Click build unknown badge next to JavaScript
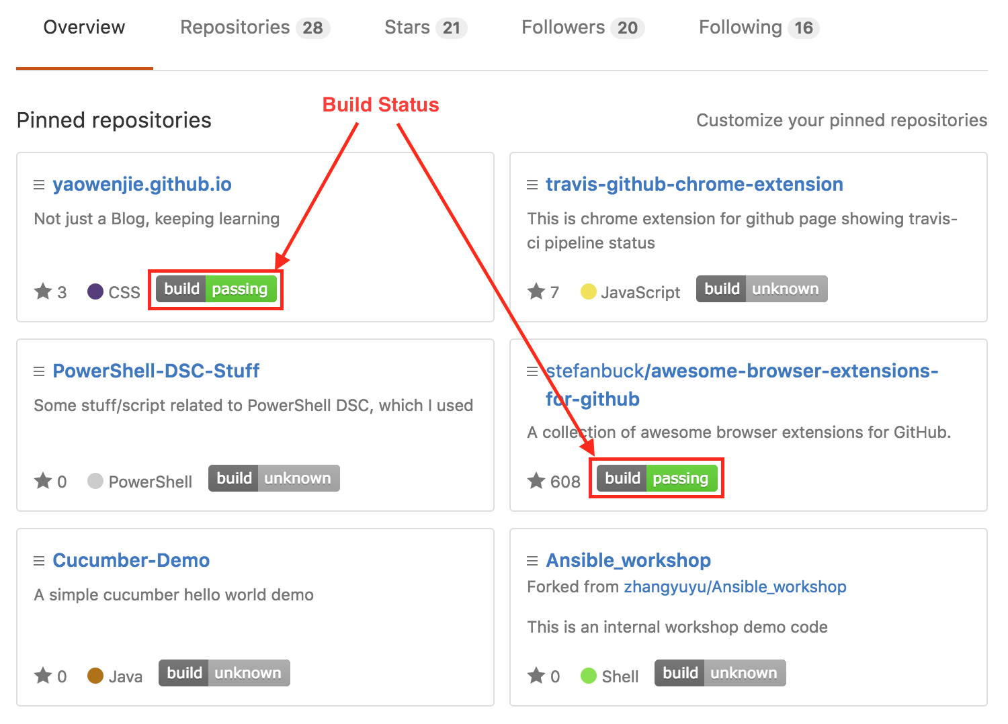The image size is (1008, 724). [762, 289]
